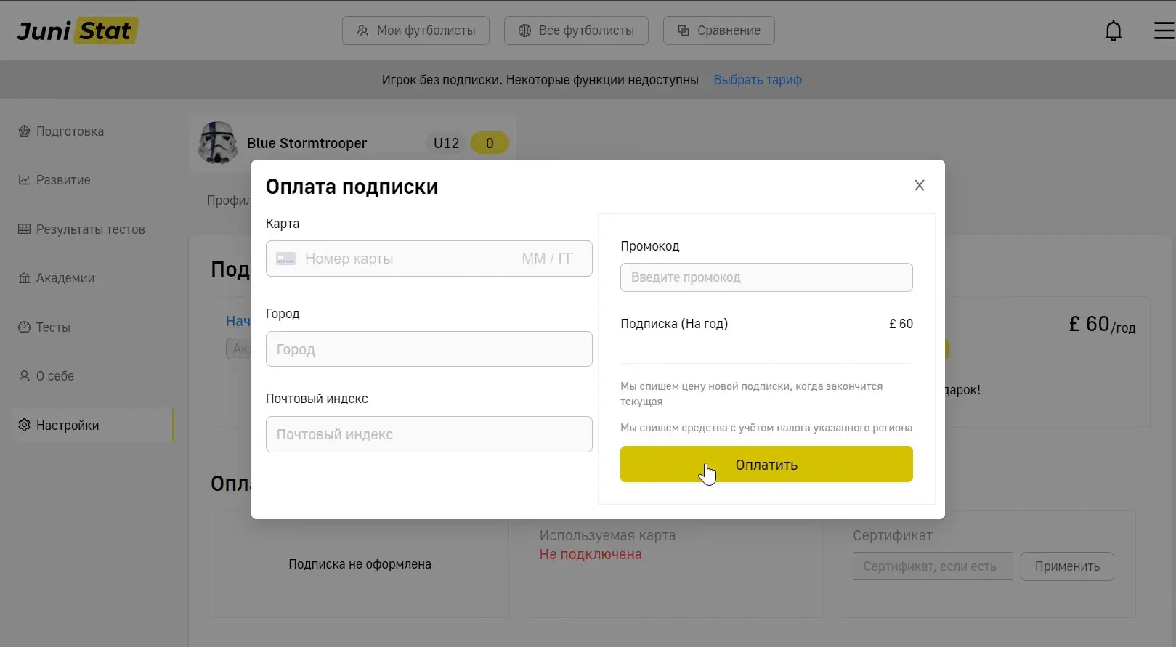
Task: Open Результаты тестов section
Action: click(x=90, y=229)
